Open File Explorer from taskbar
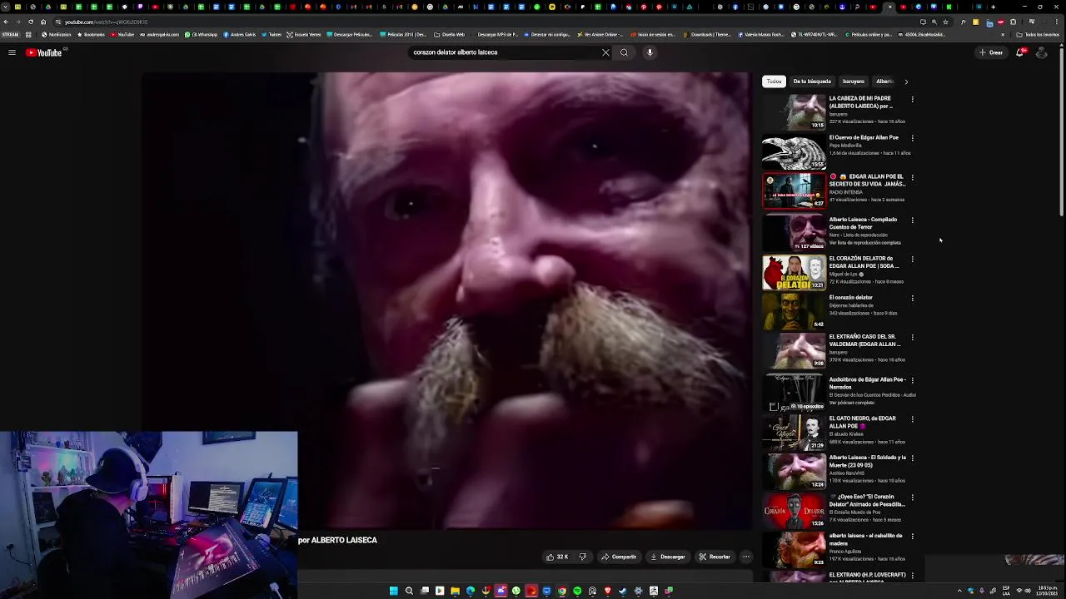 455,591
